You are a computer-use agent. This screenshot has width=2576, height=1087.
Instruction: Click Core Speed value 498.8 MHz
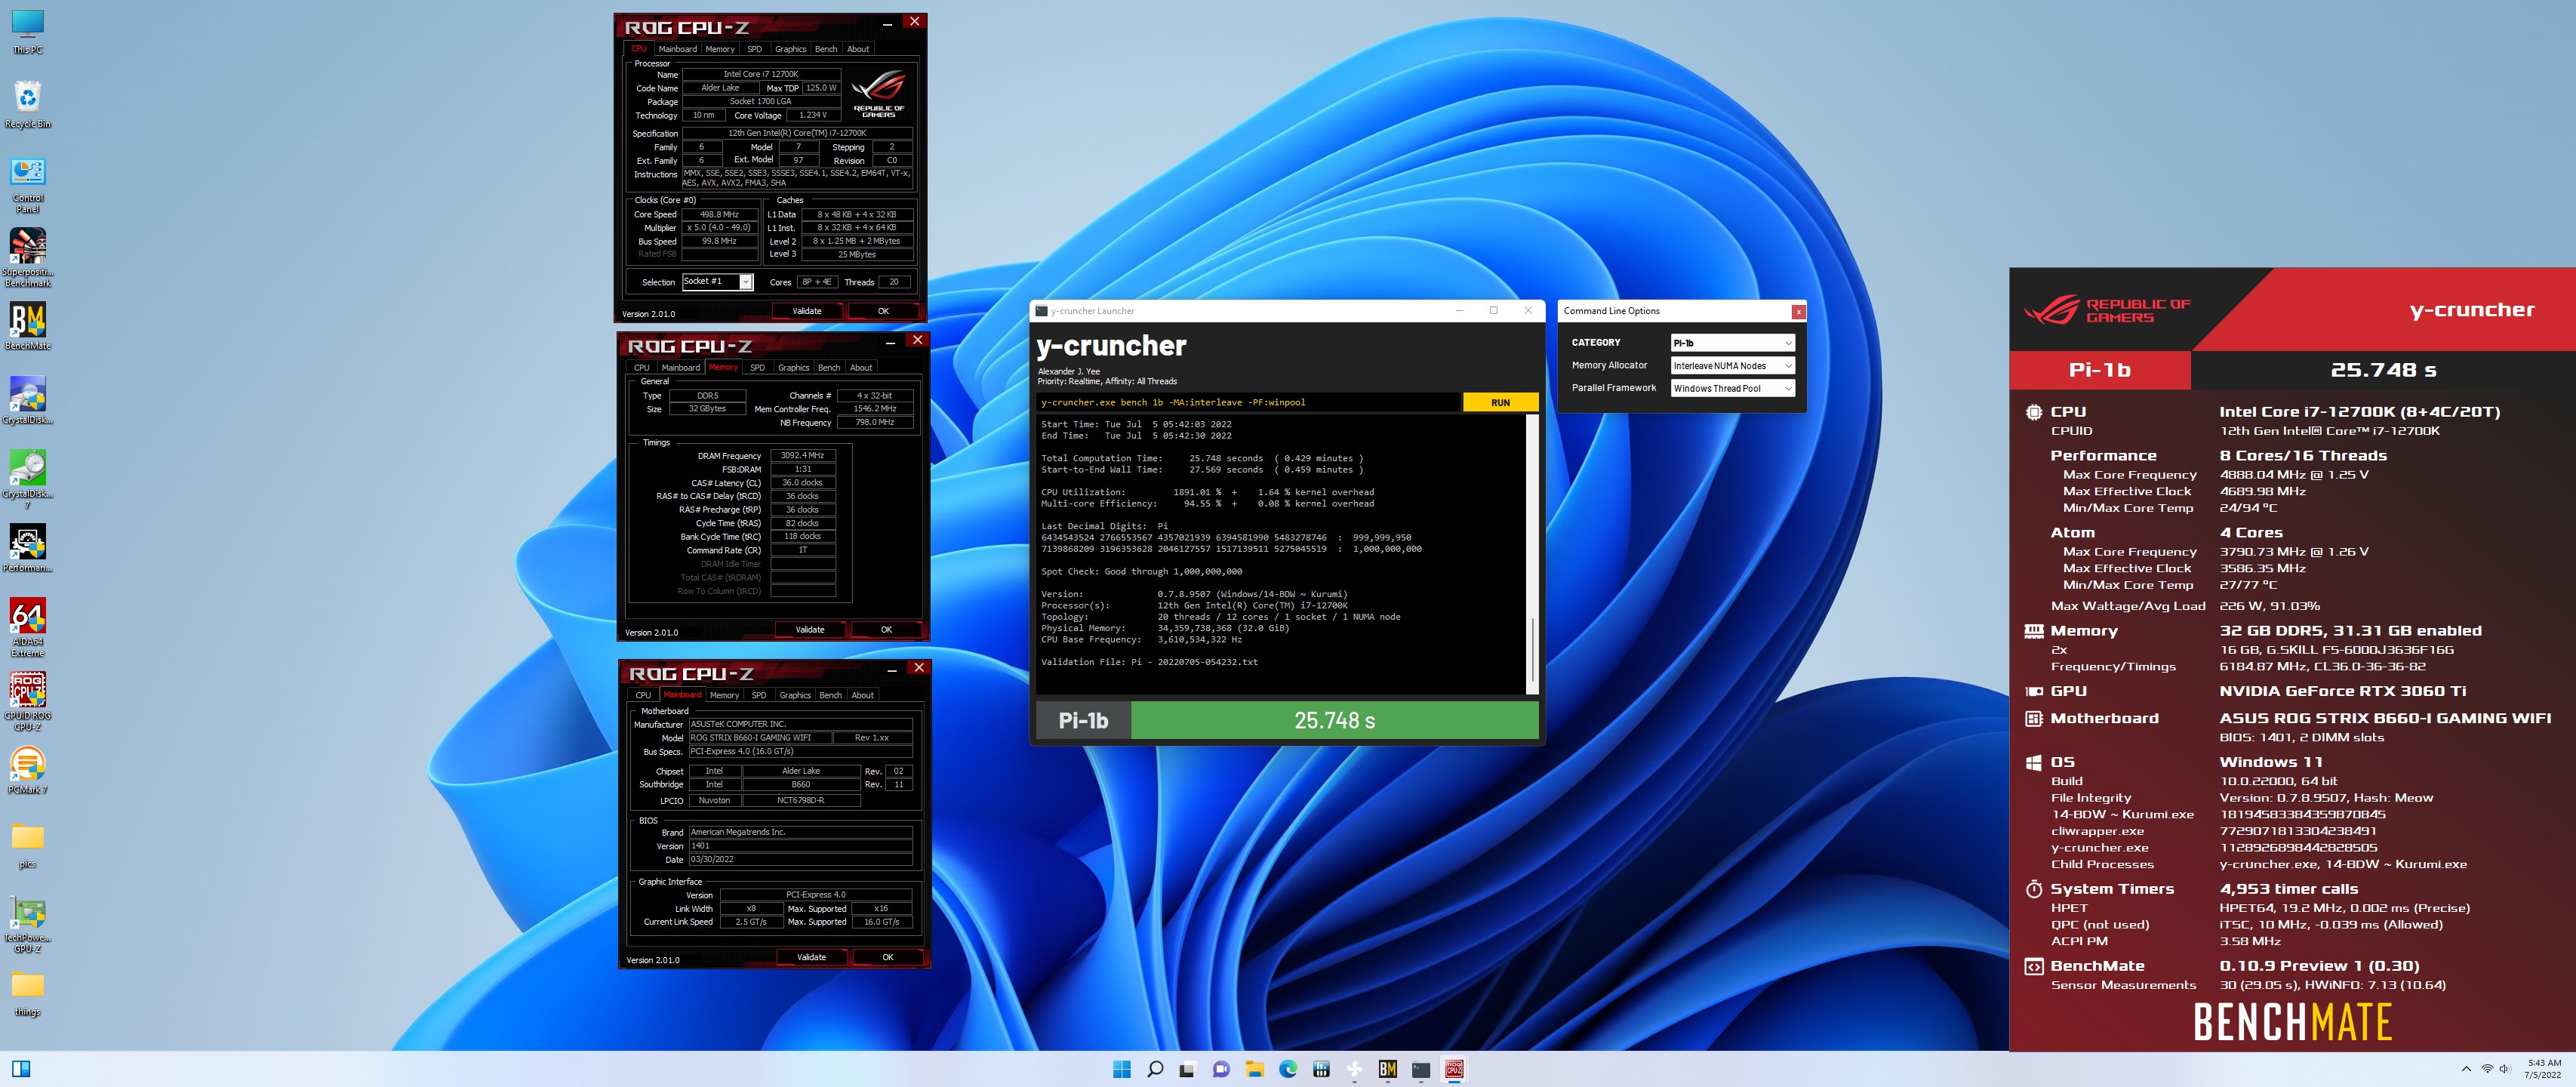point(719,214)
